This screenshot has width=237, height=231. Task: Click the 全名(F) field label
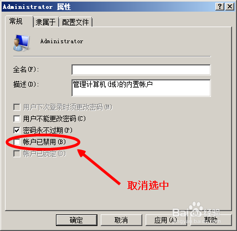pos(26,70)
